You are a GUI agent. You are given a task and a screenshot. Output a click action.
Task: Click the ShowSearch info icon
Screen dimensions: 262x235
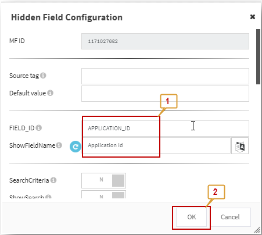tap(48, 197)
